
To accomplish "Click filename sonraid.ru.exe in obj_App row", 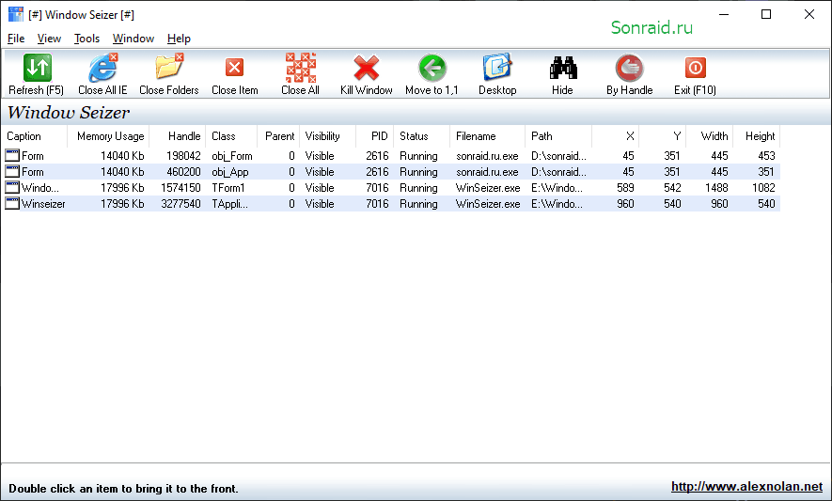I will [x=487, y=172].
